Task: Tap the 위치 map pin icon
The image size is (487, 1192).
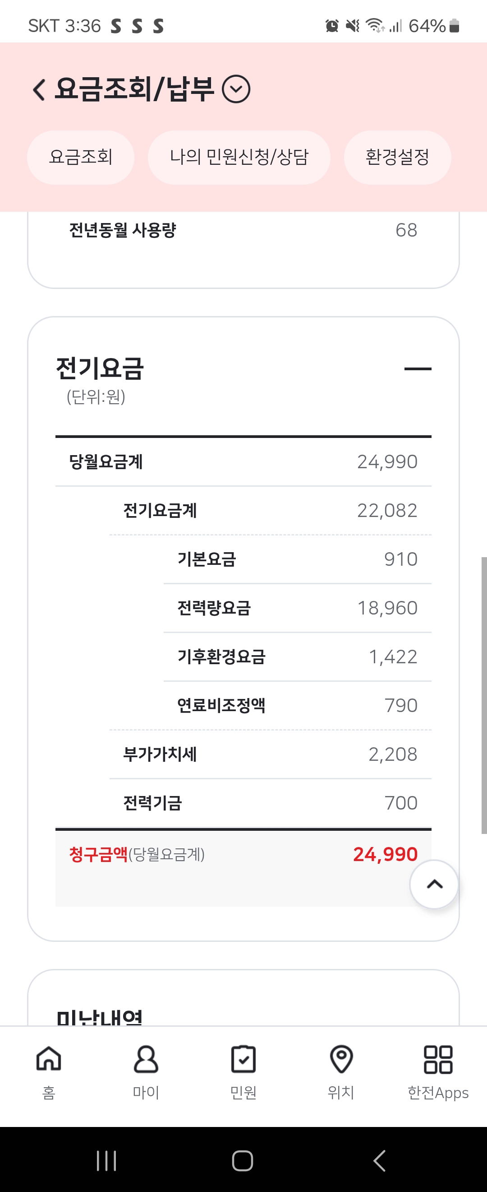Action: pos(341,1059)
